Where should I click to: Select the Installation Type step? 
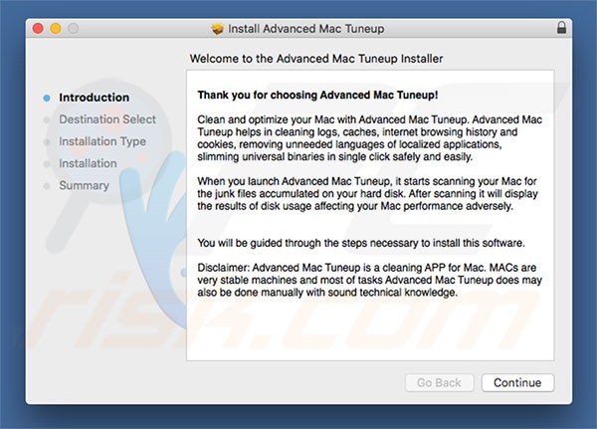pyautogui.click(x=102, y=141)
